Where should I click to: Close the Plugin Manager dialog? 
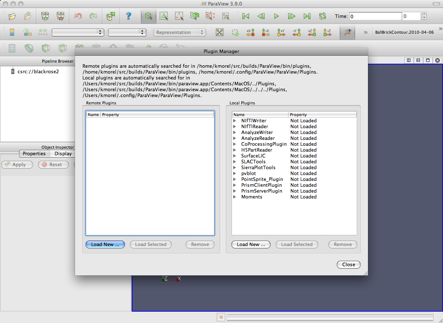coord(349,265)
